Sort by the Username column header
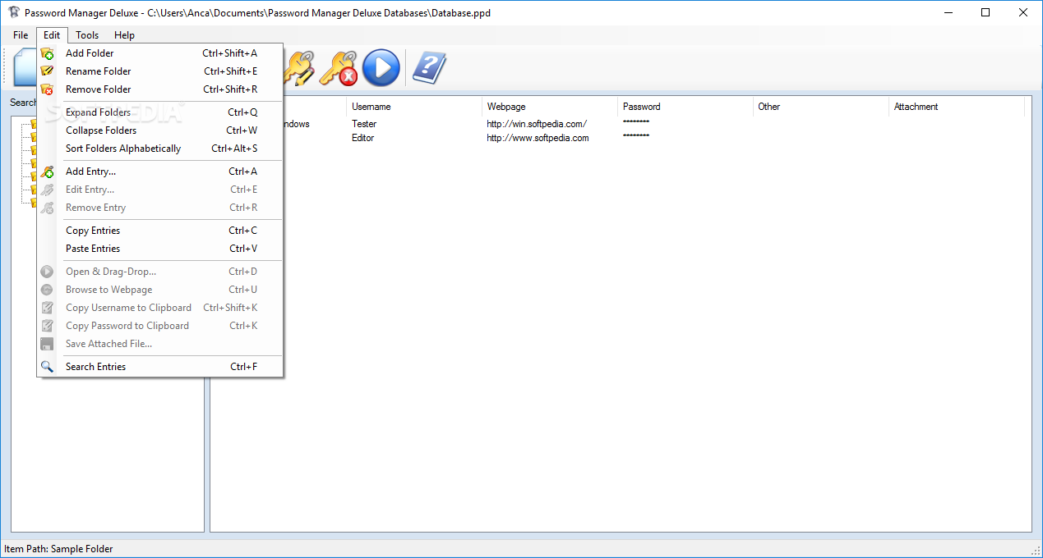Viewport: 1043px width, 558px height. 414,107
